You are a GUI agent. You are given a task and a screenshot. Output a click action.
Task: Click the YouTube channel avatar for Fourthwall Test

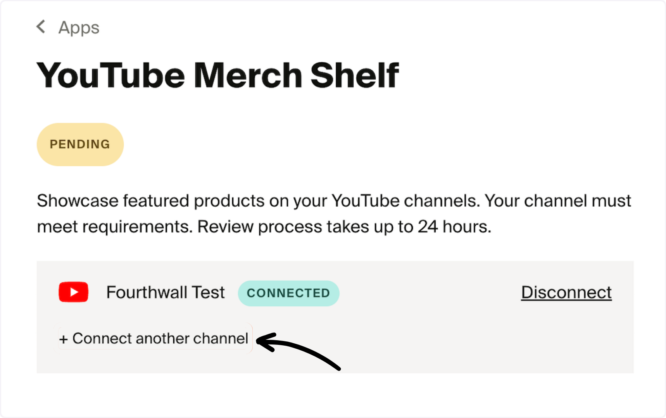pyautogui.click(x=73, y=292)
